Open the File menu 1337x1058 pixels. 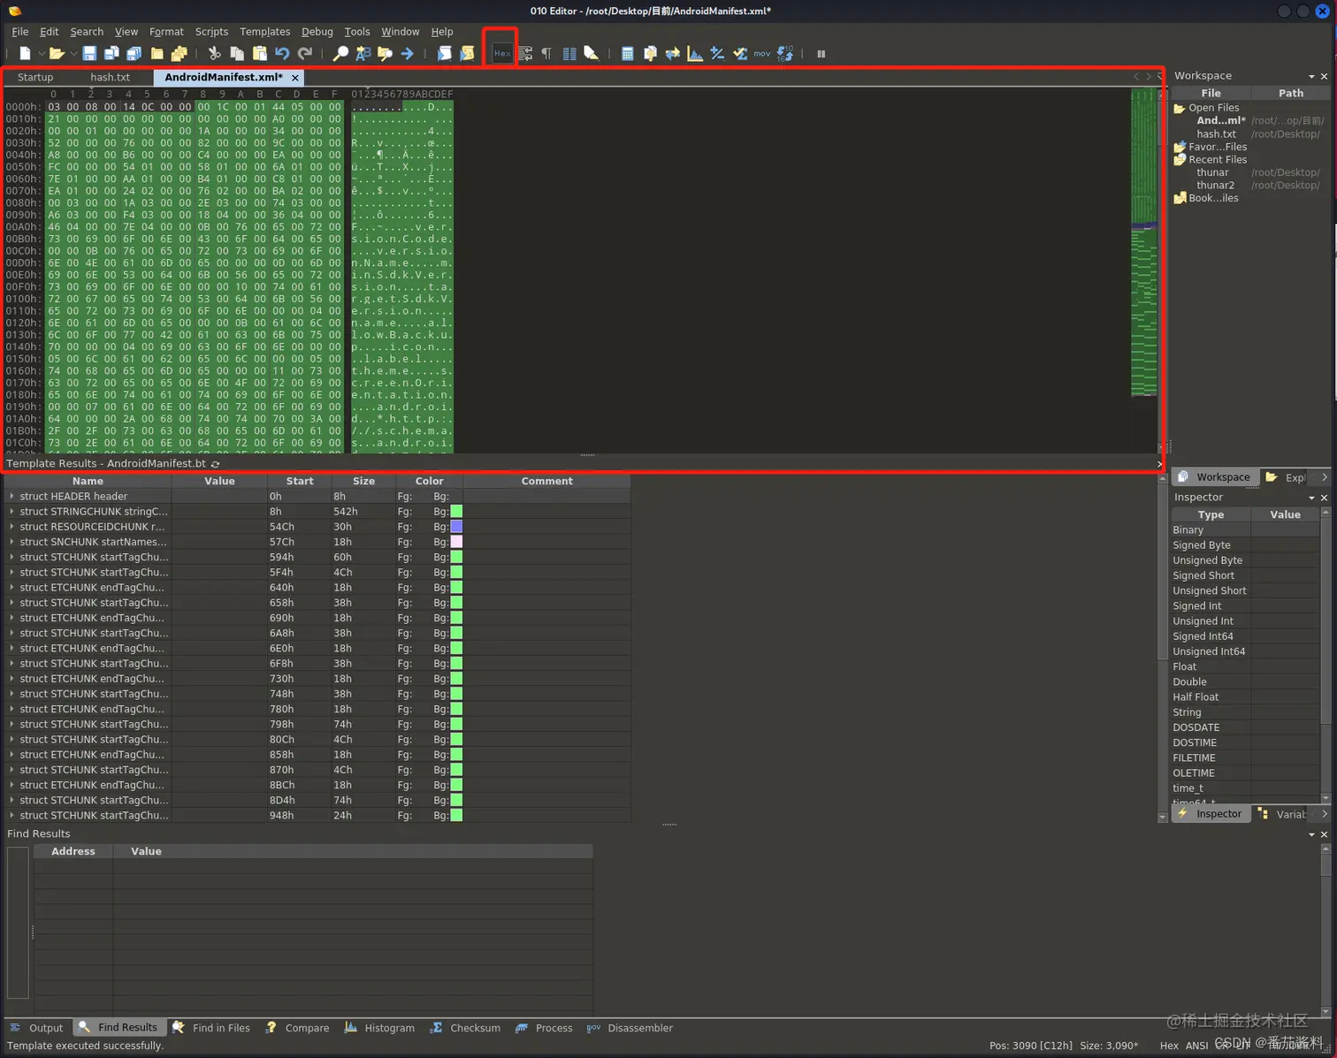pyautogui.click(x=20, y=32)
